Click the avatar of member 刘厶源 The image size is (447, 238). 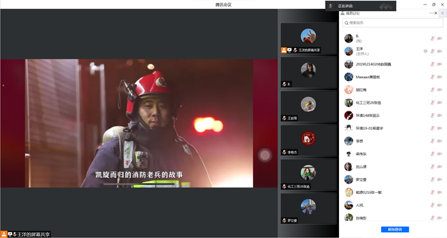tap(349, 166)
